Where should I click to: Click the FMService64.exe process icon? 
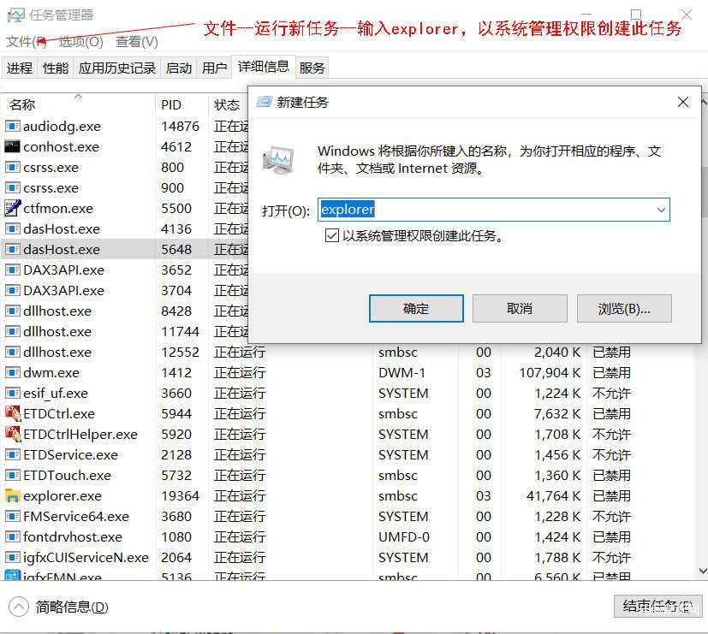pyautogui.click(x=12, y=516)
